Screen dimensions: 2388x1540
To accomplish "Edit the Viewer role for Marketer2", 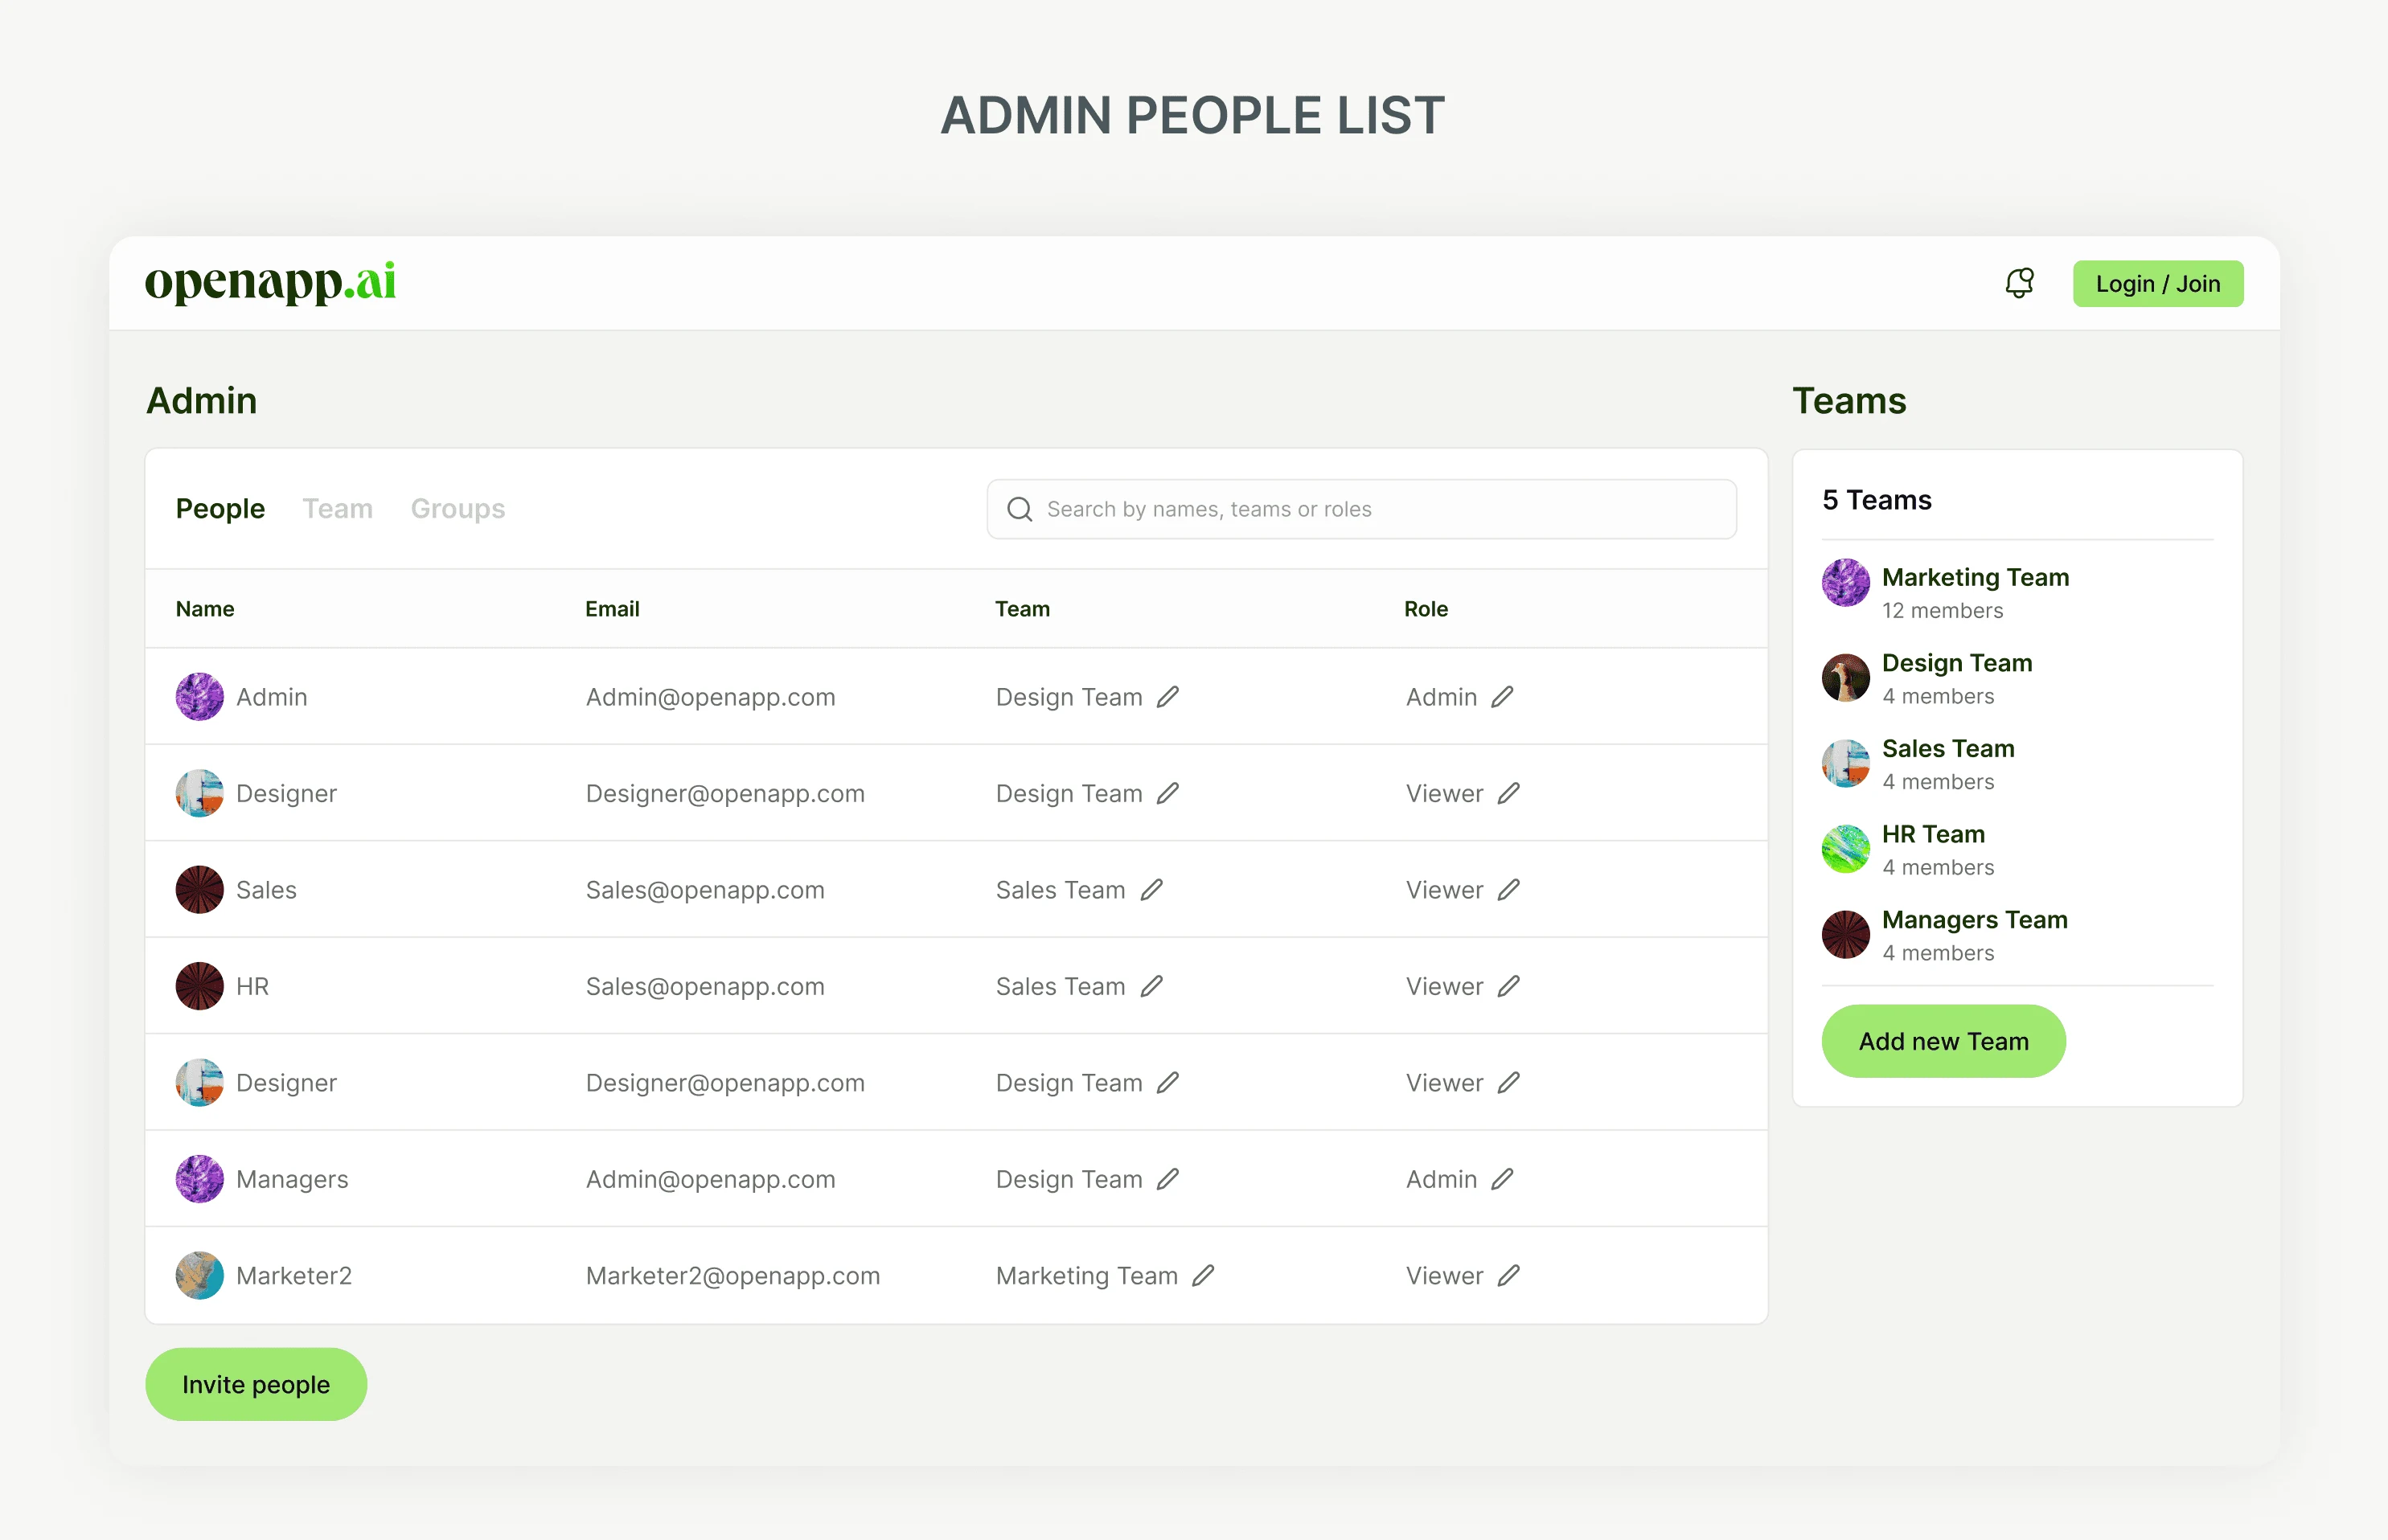I will click(1508, 1276).
